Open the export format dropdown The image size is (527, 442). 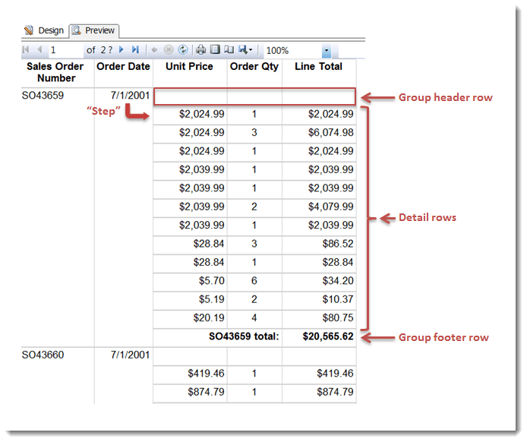[x=245, y=50]
